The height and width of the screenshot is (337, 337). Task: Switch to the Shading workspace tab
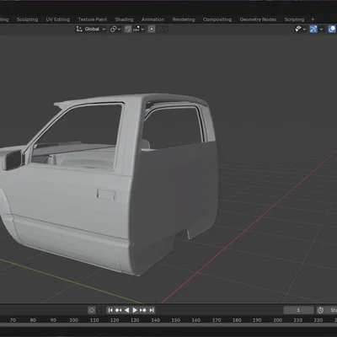124,19
